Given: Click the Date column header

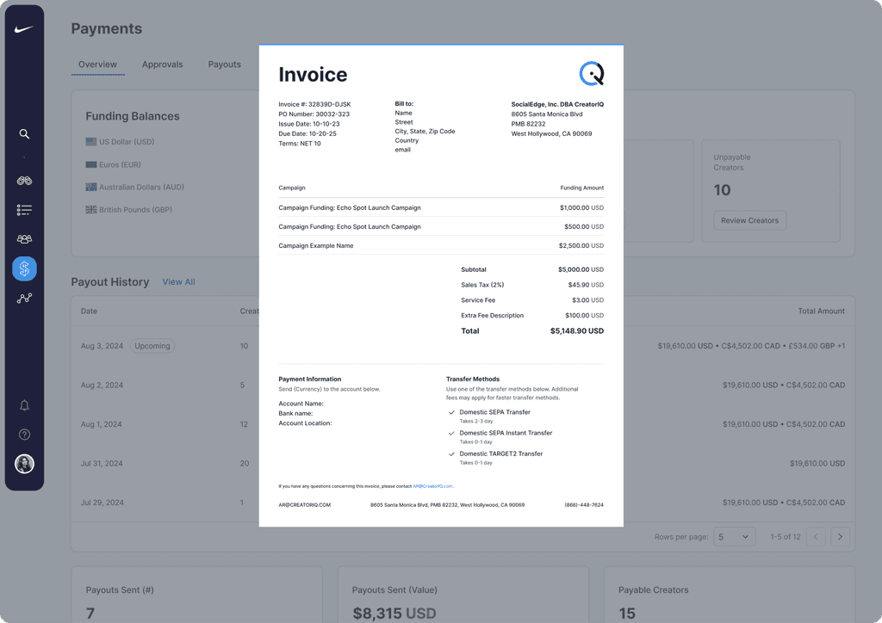Looking at the screenshot, I should pos(89,311).
